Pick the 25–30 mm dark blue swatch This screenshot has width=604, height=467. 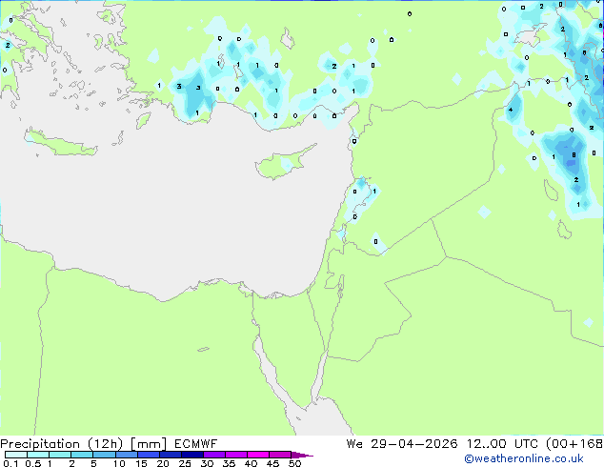tap(192, 455)
